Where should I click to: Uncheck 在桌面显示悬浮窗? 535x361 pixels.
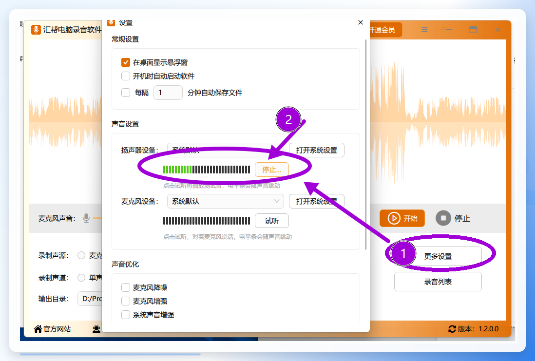click(126, 62)
